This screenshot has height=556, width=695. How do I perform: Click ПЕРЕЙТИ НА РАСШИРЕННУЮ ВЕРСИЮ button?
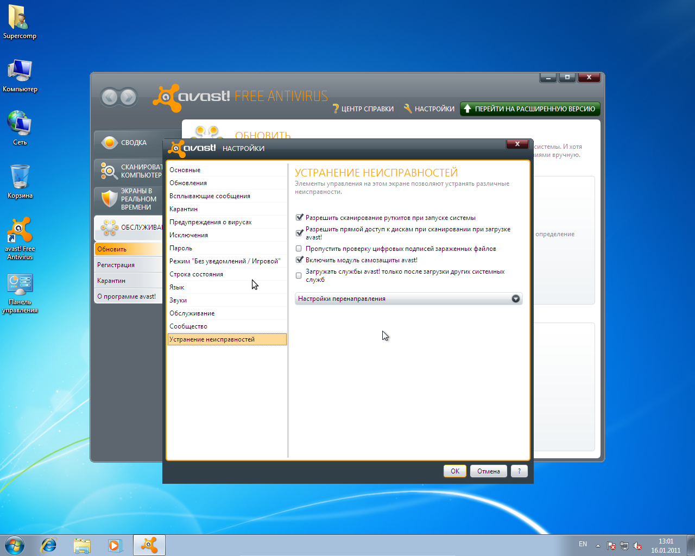pos(530,109)
